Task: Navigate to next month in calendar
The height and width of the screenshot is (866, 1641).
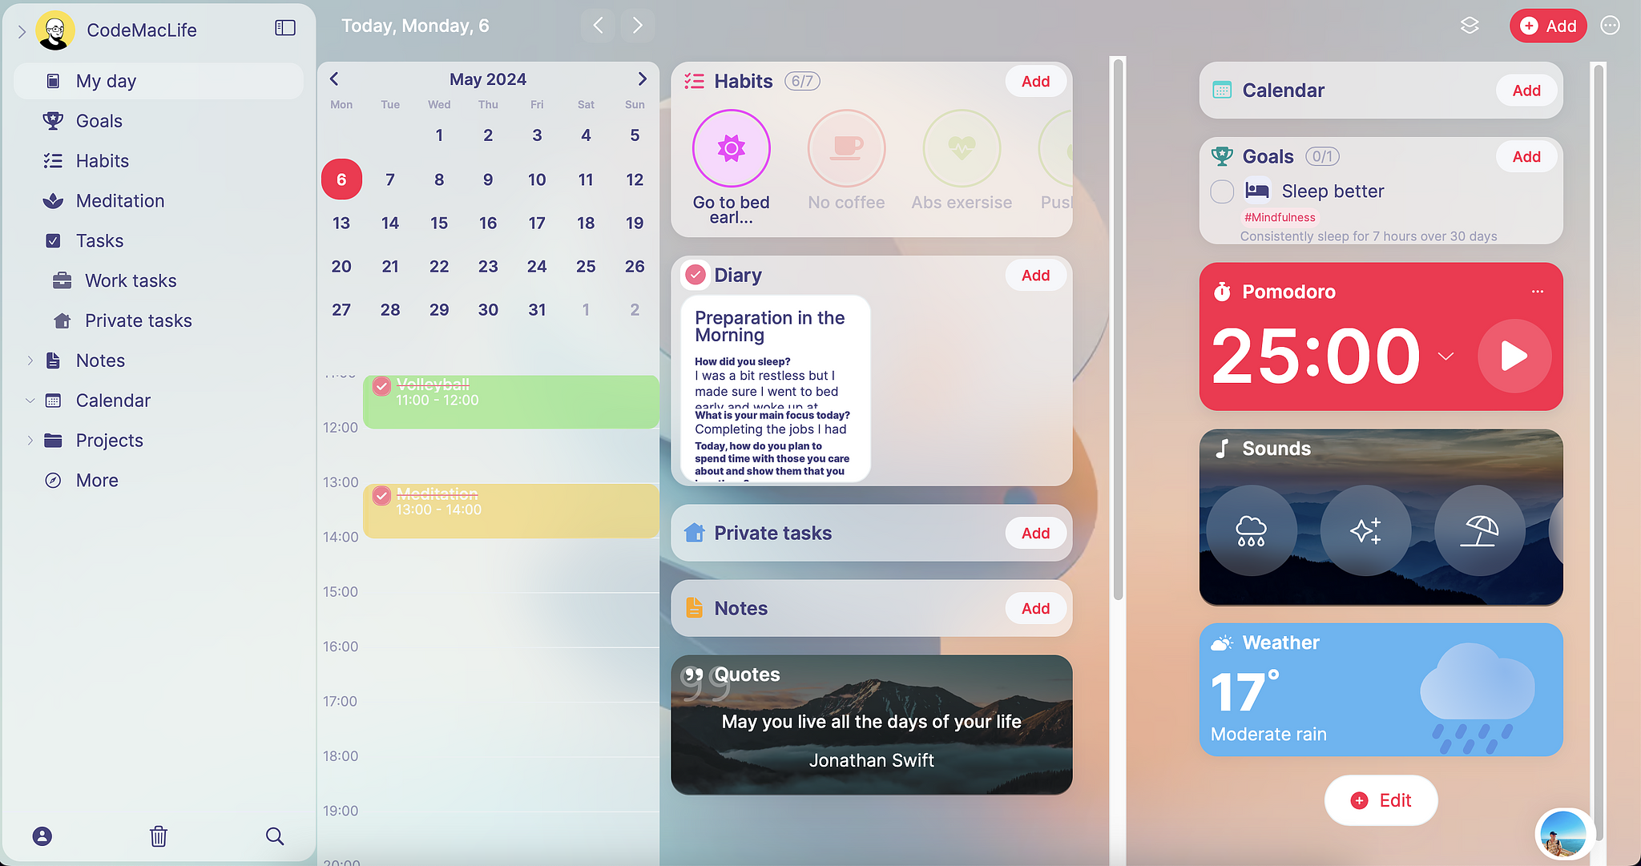Action: coord(642,79)
